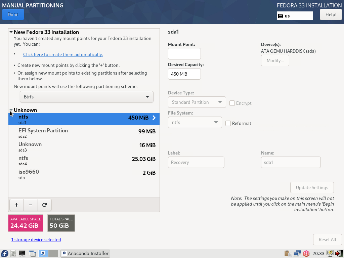344x258 pixels.
Task: Click the Modify... devices button
Action: [275, 60]
